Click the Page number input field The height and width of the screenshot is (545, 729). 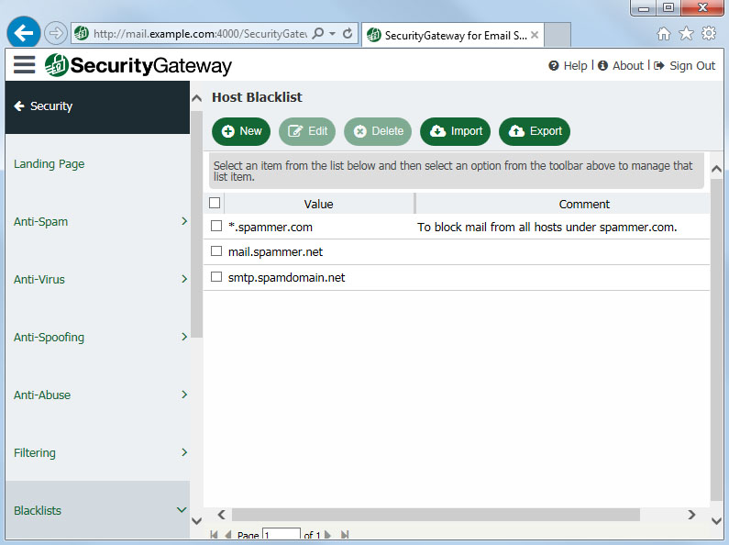pos(282,534)
